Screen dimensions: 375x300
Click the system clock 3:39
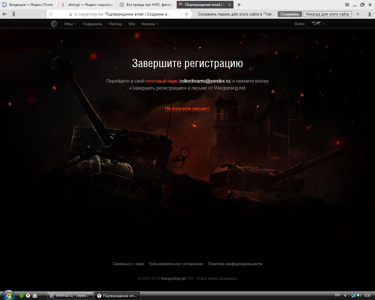click(x=367, y=296)
